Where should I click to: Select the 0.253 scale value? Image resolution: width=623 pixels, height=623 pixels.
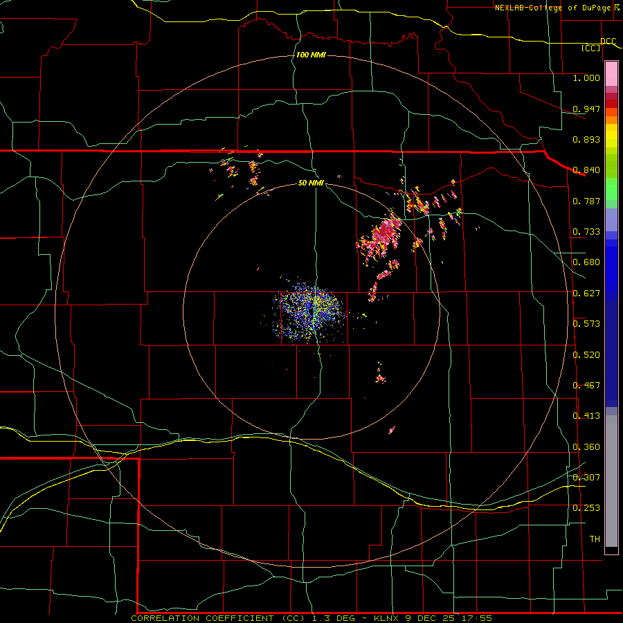tap(586, 508)
